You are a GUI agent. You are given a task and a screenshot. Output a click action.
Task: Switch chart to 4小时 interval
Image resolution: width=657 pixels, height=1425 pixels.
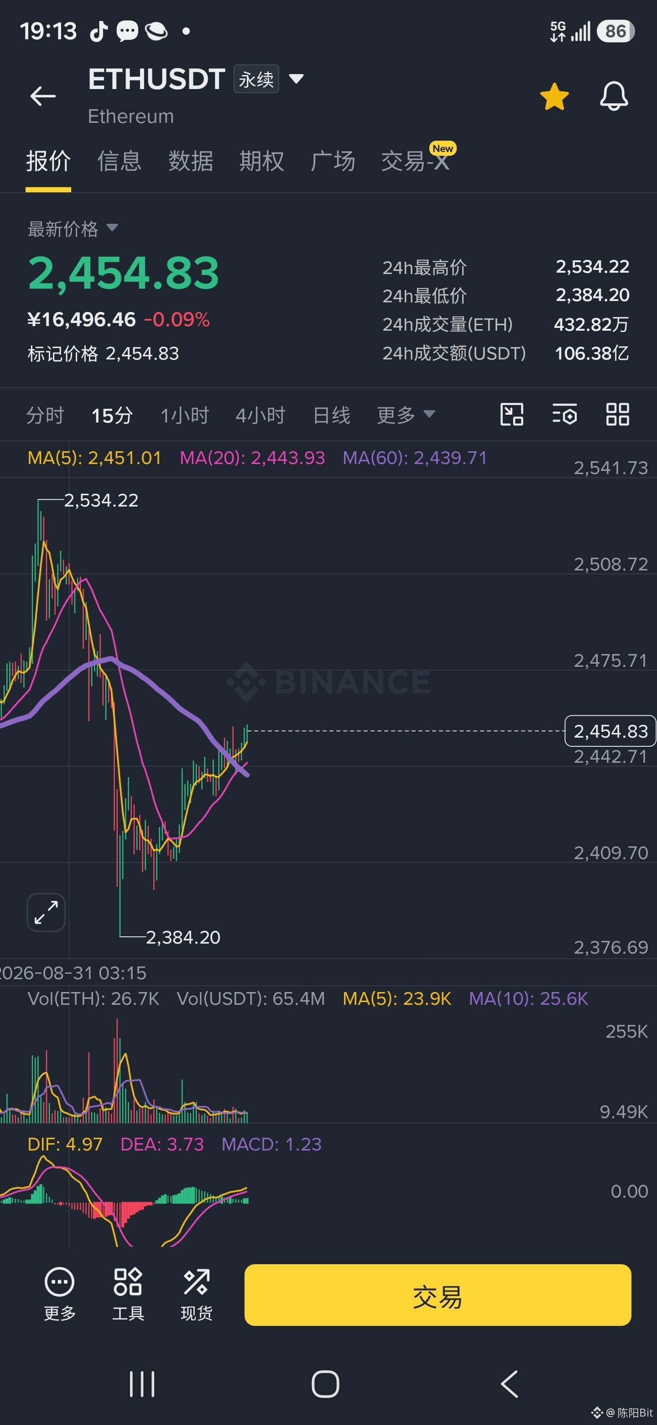pos(260,415)
